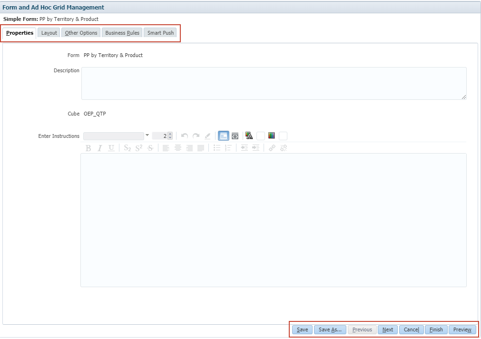Preview the form with Preview button
481x339 pixels.
coord(462,329)
